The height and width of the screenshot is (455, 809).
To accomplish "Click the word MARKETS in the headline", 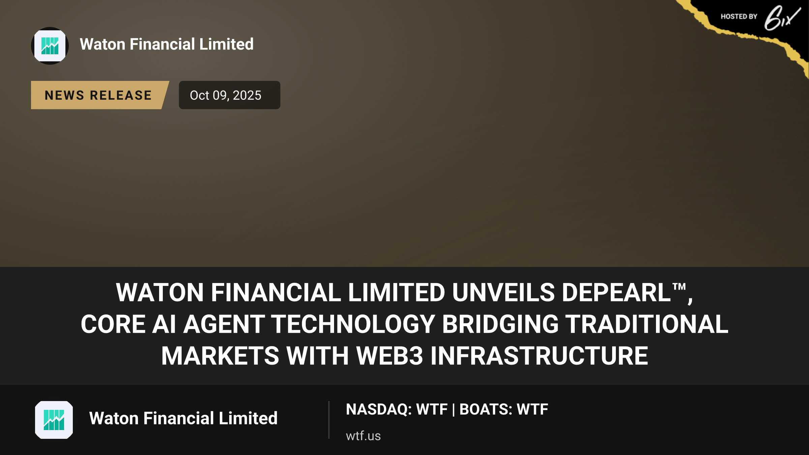I will click(220, 356).
